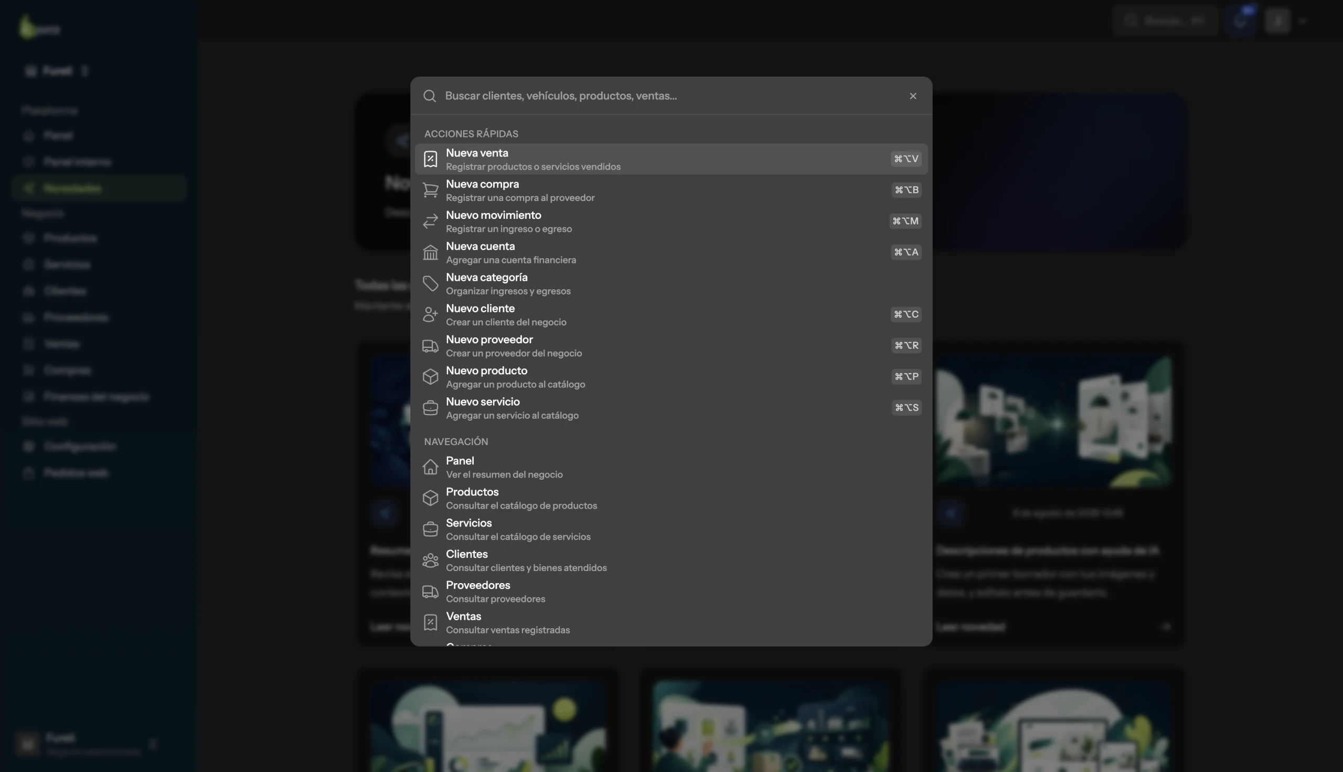Click 'Agregar una cuenta financiera' description
Viewport: 1343px width, 772px height.
pyautogui.click(x=511, y=260)
